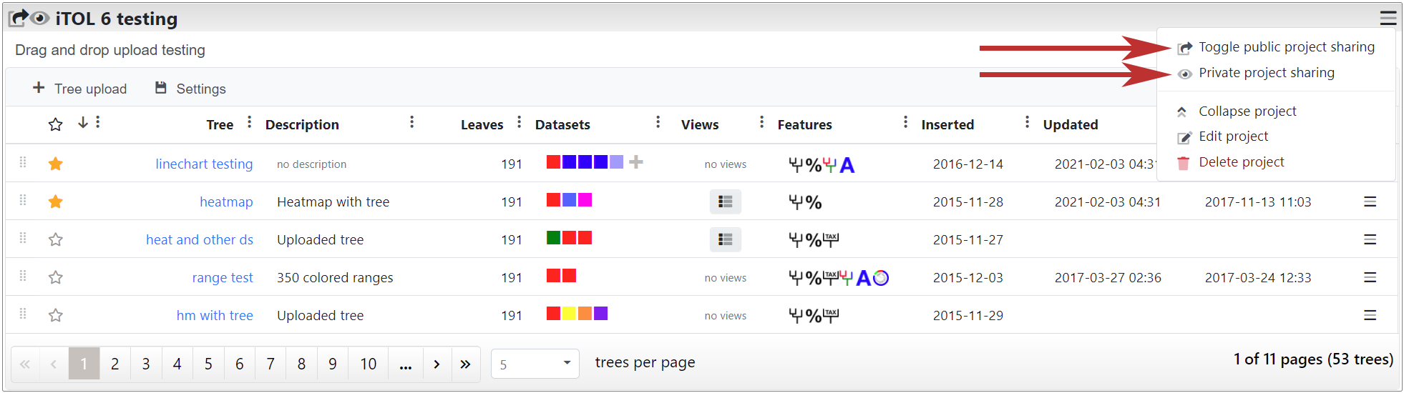1404x393 pixels.
Task: Click the yellow dataset swatch in hm with tree
Action: 569,314
